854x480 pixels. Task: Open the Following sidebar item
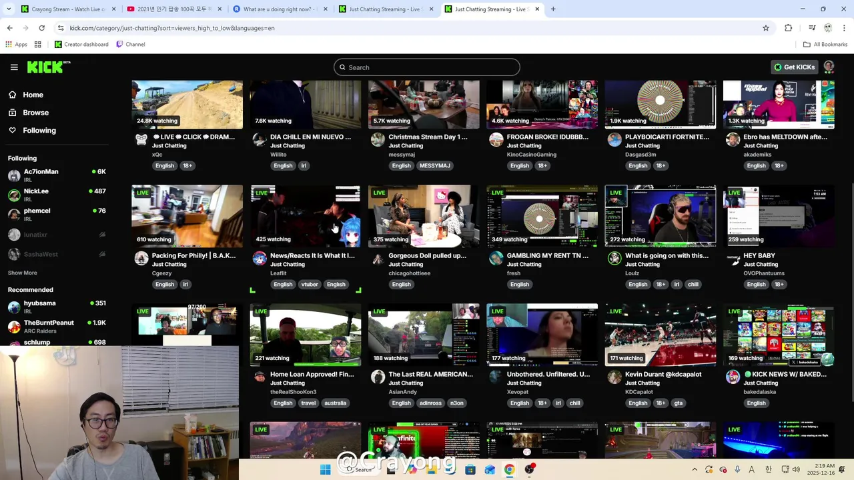click(x=39, y=131)
